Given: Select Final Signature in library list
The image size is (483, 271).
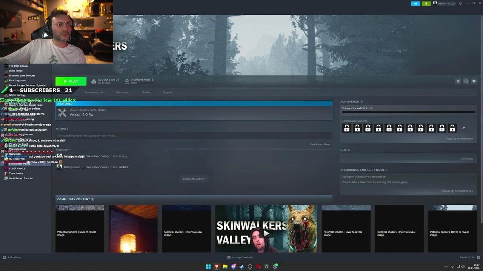Looking at the screenshot, I should [17, 81].
